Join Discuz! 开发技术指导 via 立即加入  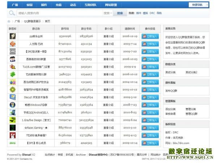pyautogui.click(x=150, y=97)
